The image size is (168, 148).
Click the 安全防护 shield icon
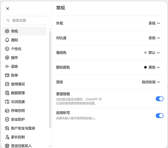[x=7, y=119]
